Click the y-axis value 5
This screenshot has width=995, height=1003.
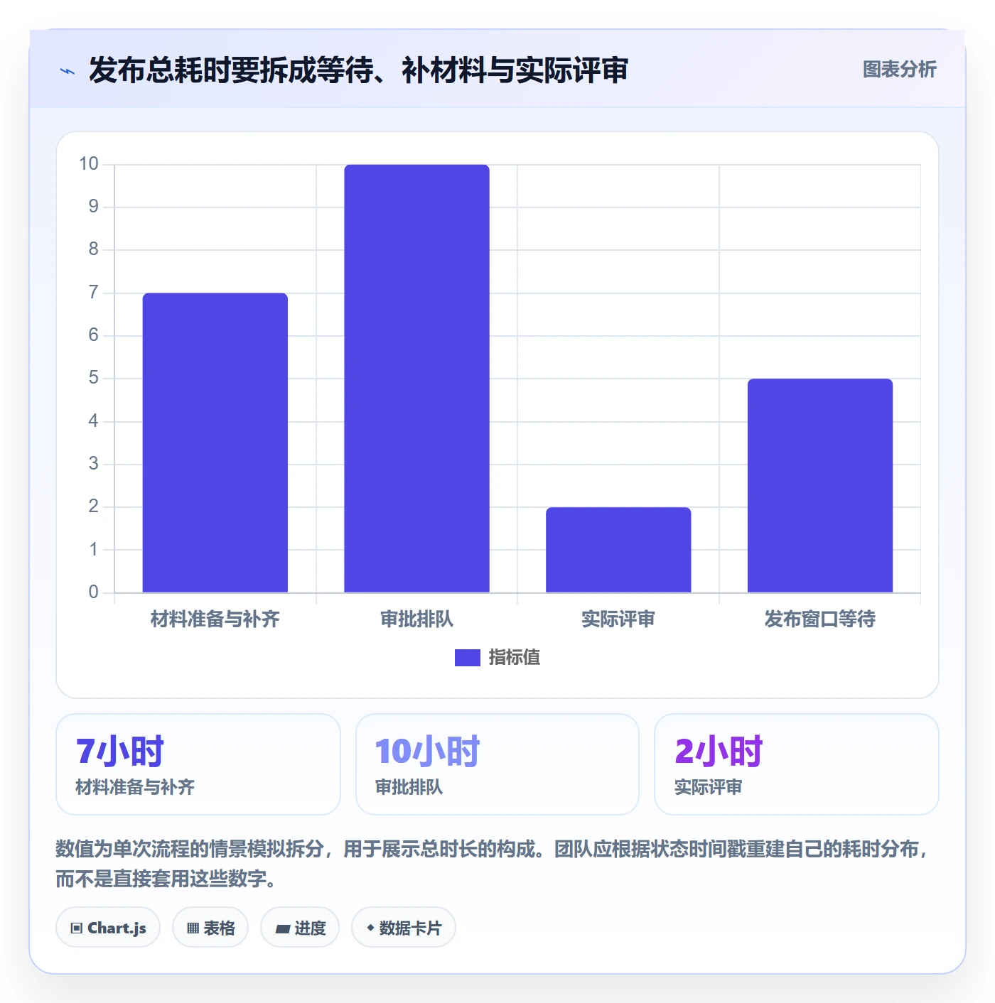click(x=94, y=378)
